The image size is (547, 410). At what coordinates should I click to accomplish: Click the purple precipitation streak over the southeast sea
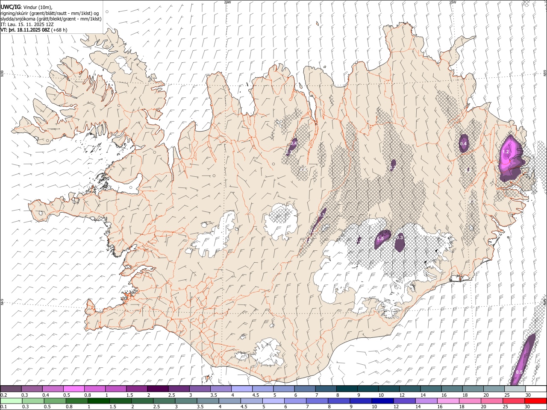click(523, 360)
